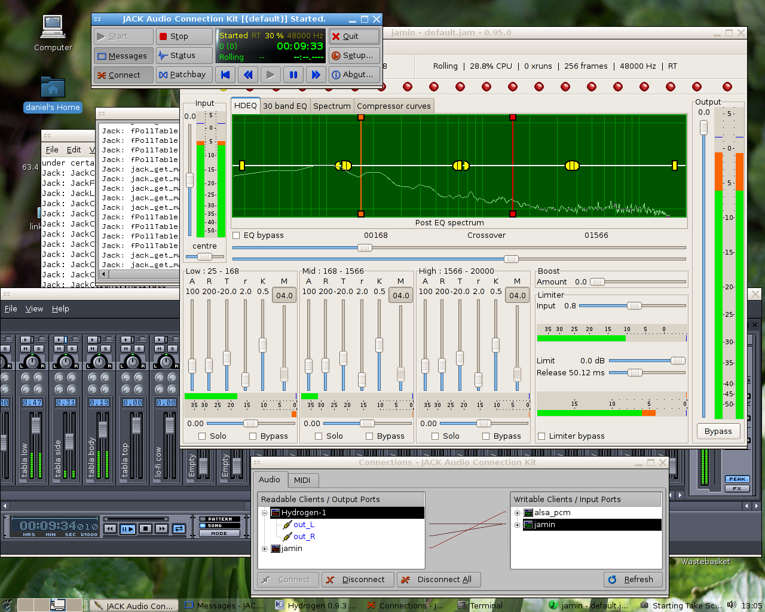Viewport: 765px width, 612px height.
Task: Collapse the Hydrogen-1 client tree node
Action: click(264, 513)
